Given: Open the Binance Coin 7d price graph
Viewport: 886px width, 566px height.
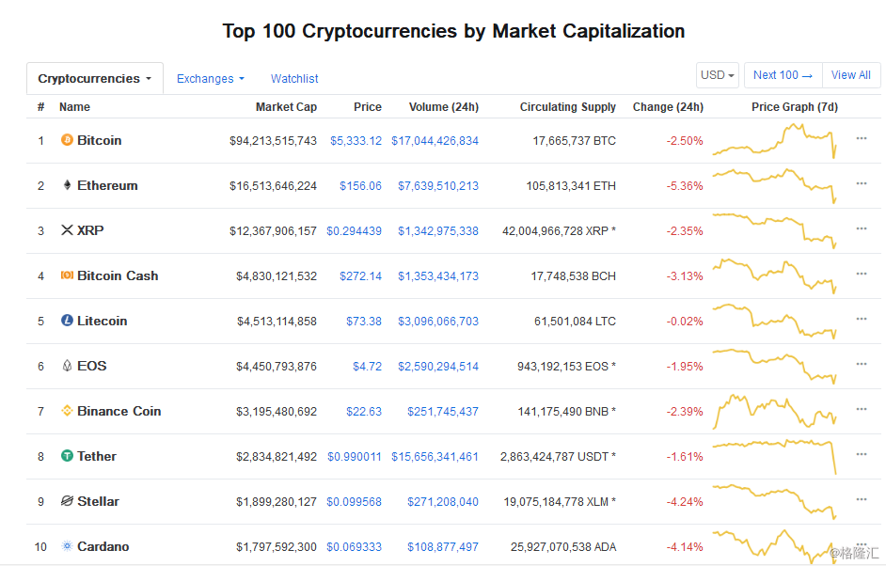Looking at the screenshot, I should [774, 411].
